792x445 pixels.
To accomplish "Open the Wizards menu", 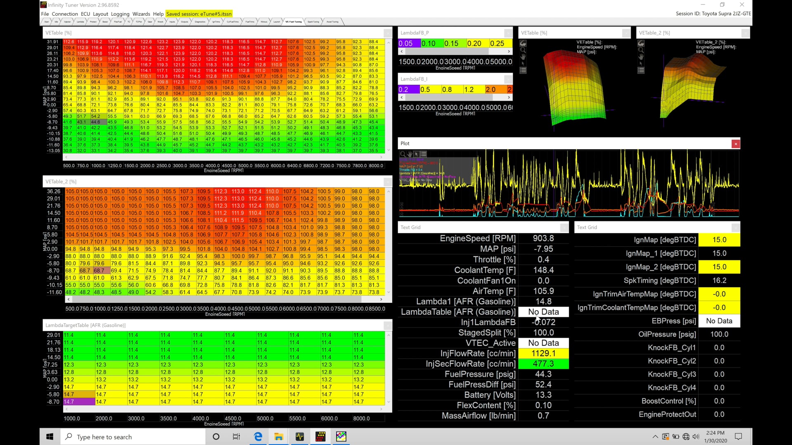I will click(141, 14).
